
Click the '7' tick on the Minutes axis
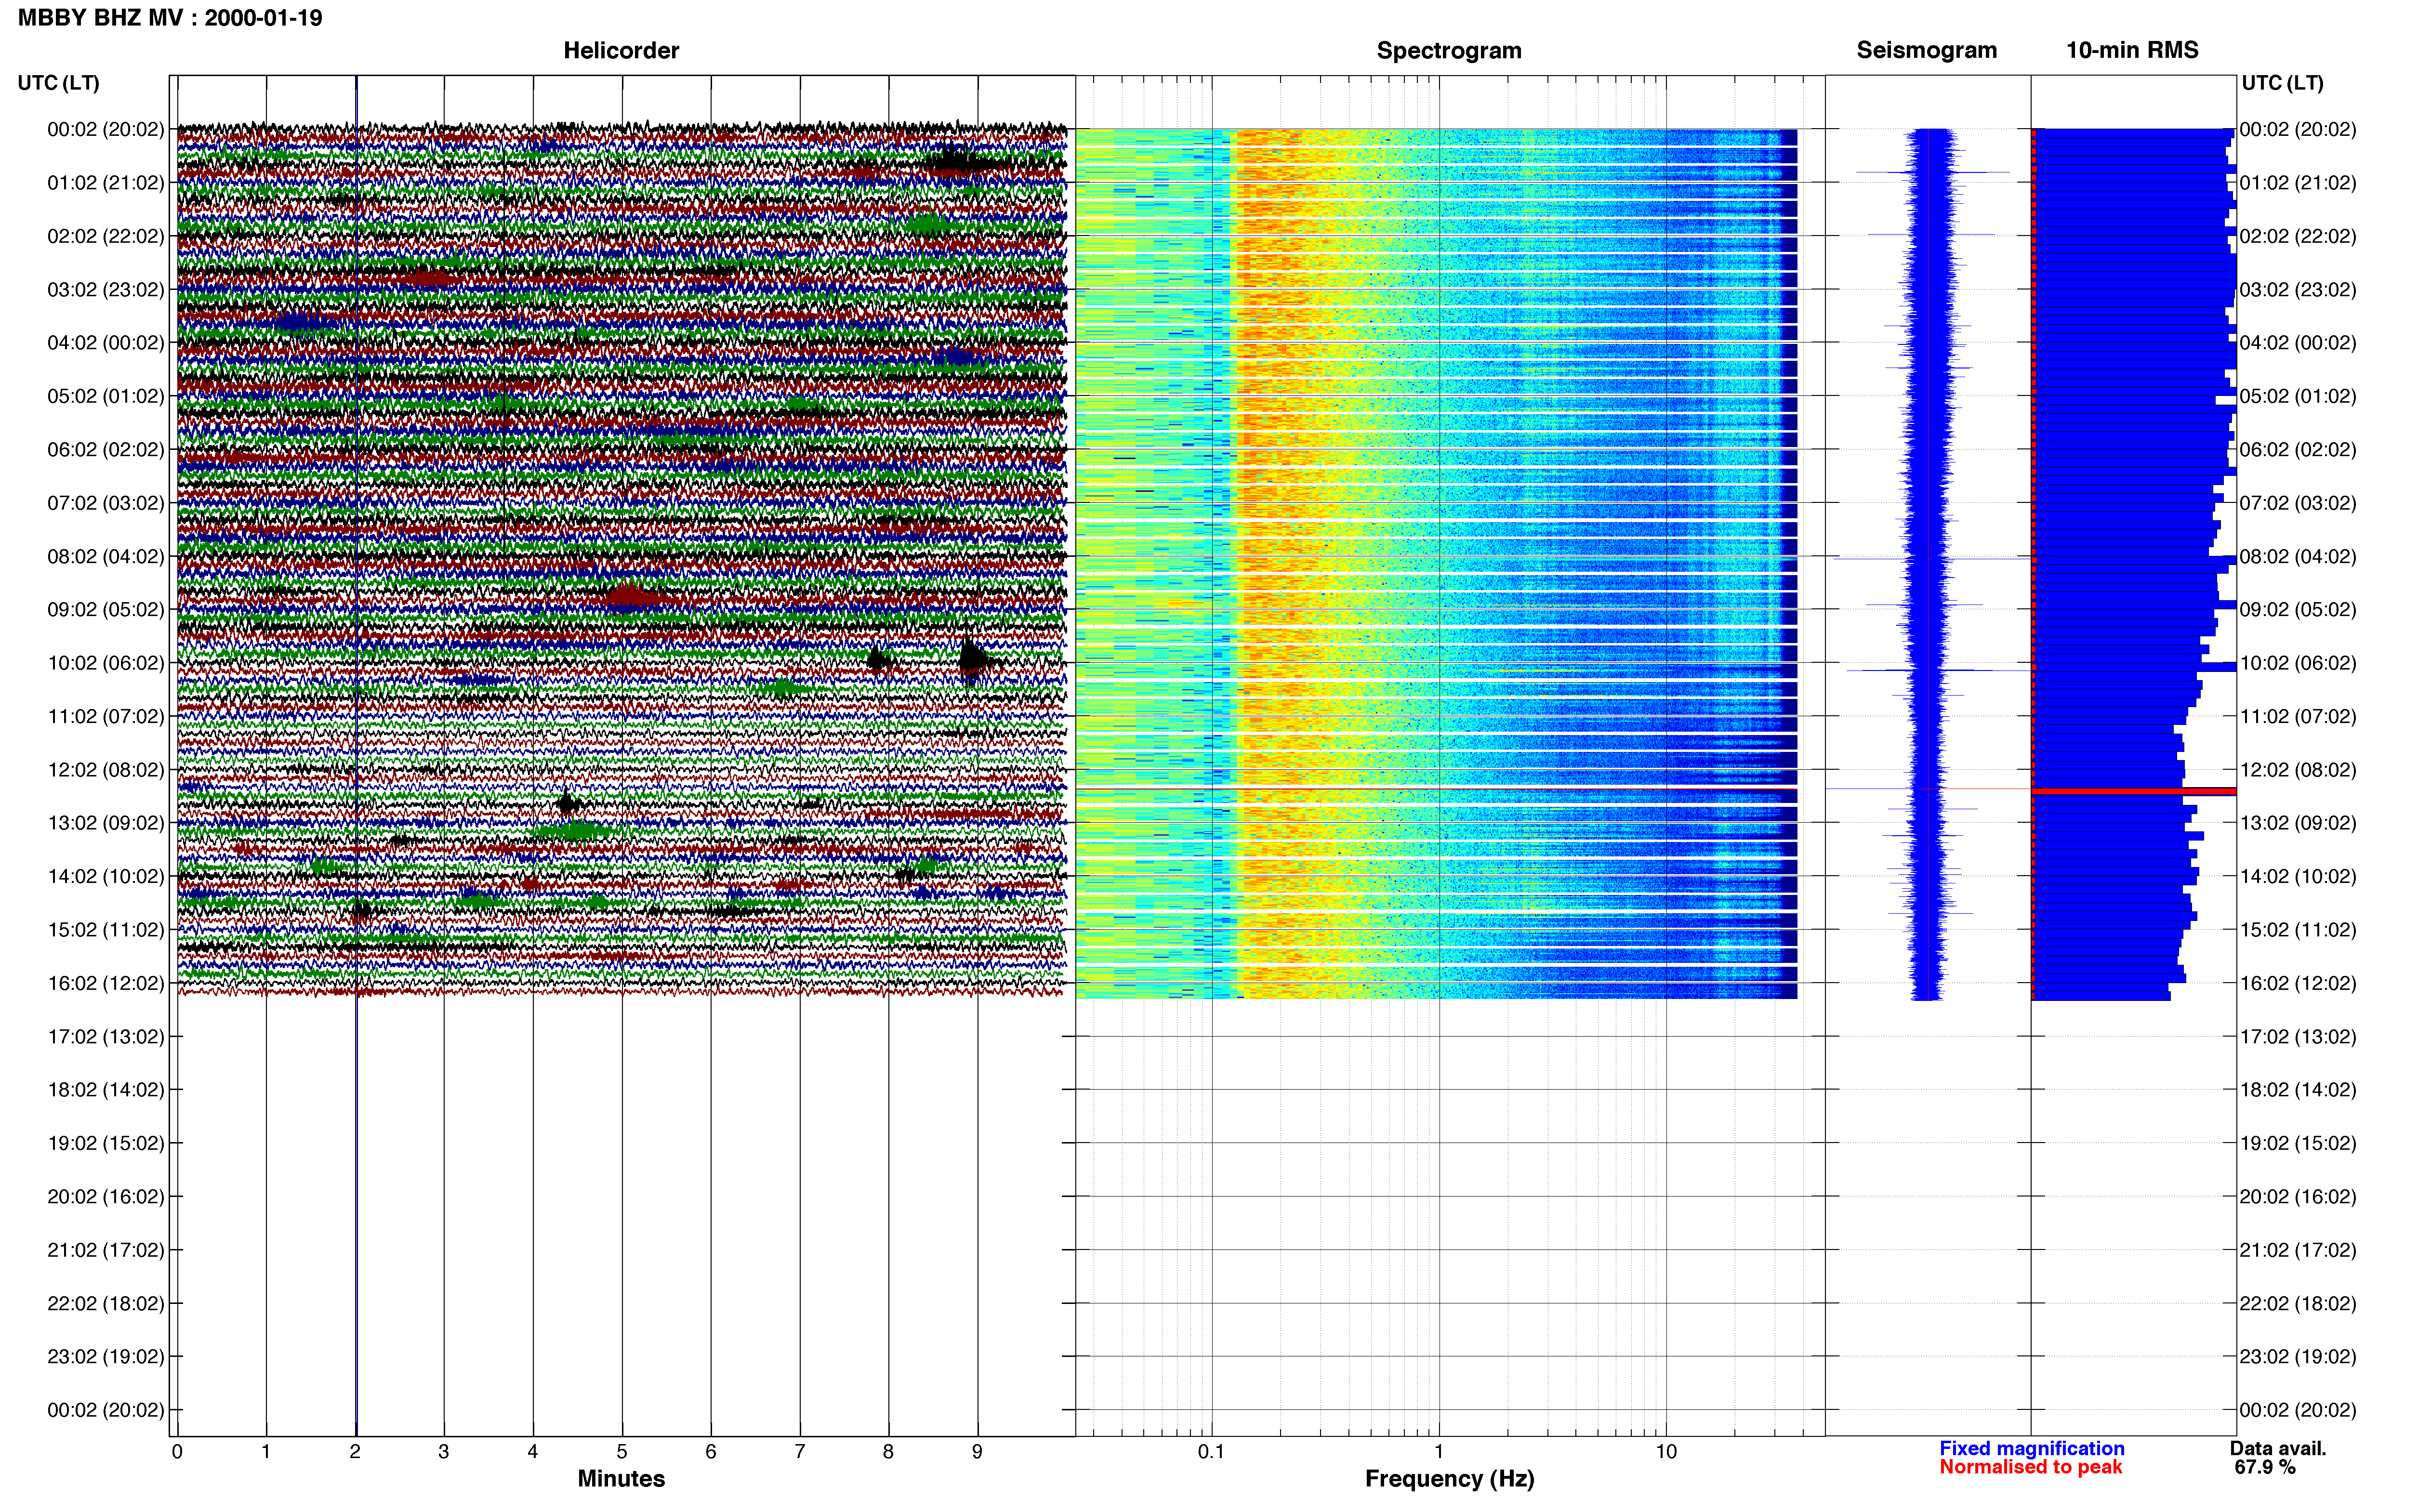[800, 1451]
